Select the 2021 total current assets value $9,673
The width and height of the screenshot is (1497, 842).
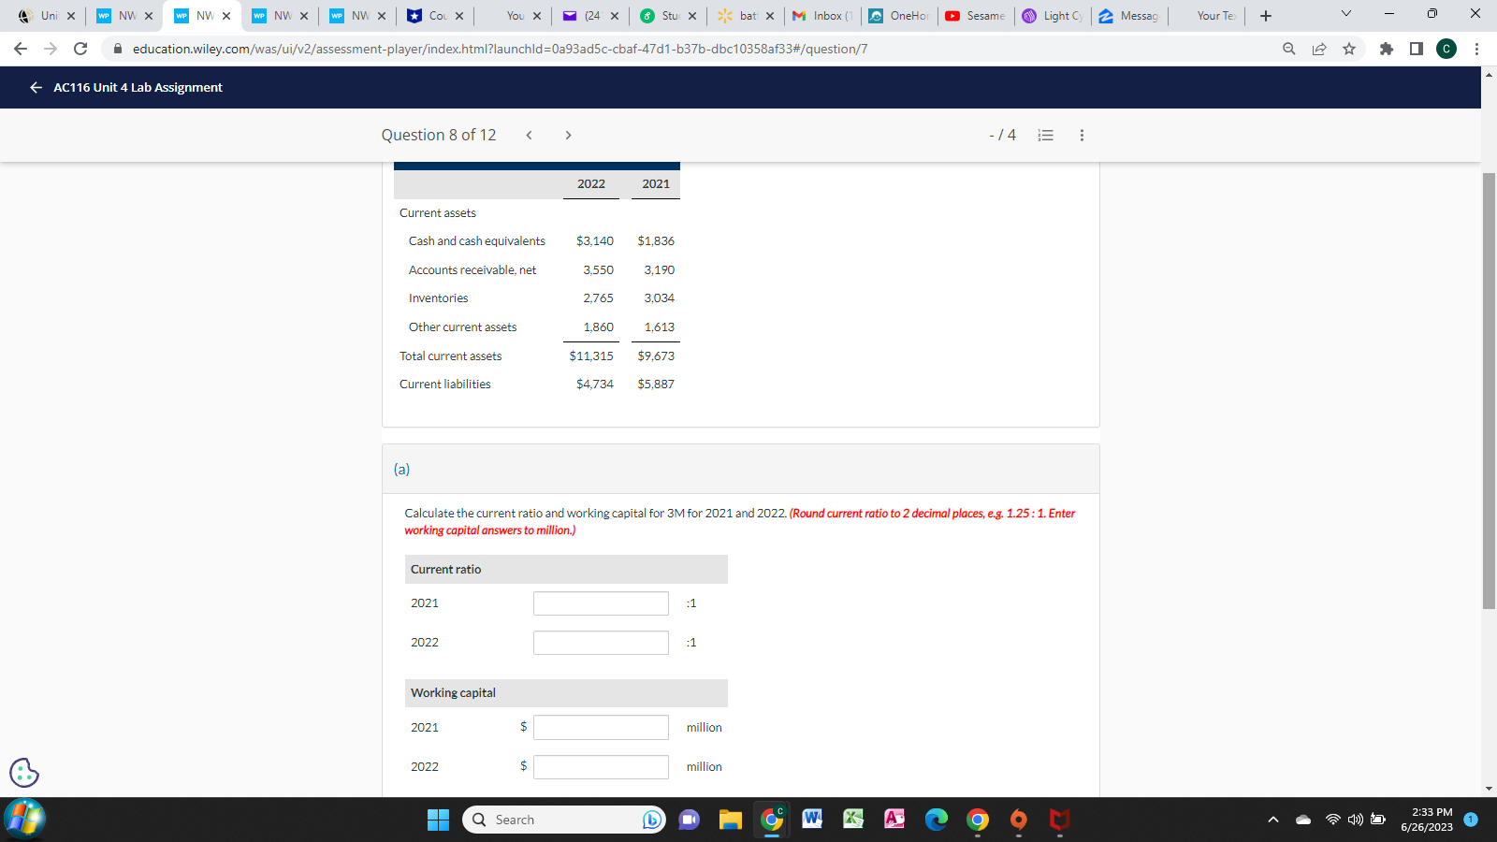click(x=656, y=356)
